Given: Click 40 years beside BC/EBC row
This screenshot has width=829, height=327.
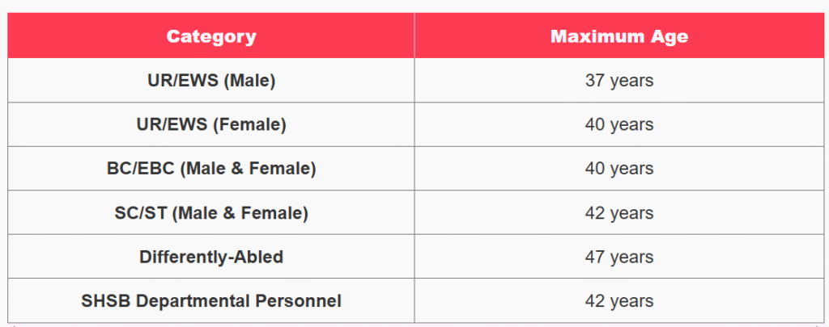Looking at the screenshot, I should pos(619,169).
